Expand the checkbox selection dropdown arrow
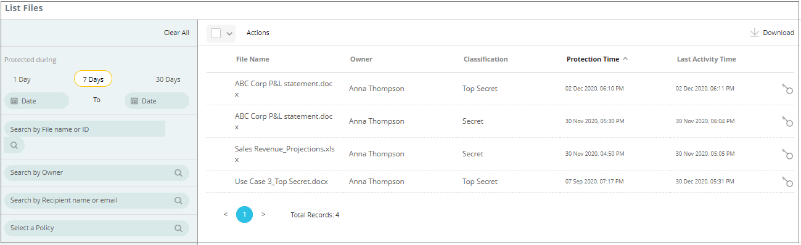The width and height of the screenshot is (801, 245). click(229, 34)
